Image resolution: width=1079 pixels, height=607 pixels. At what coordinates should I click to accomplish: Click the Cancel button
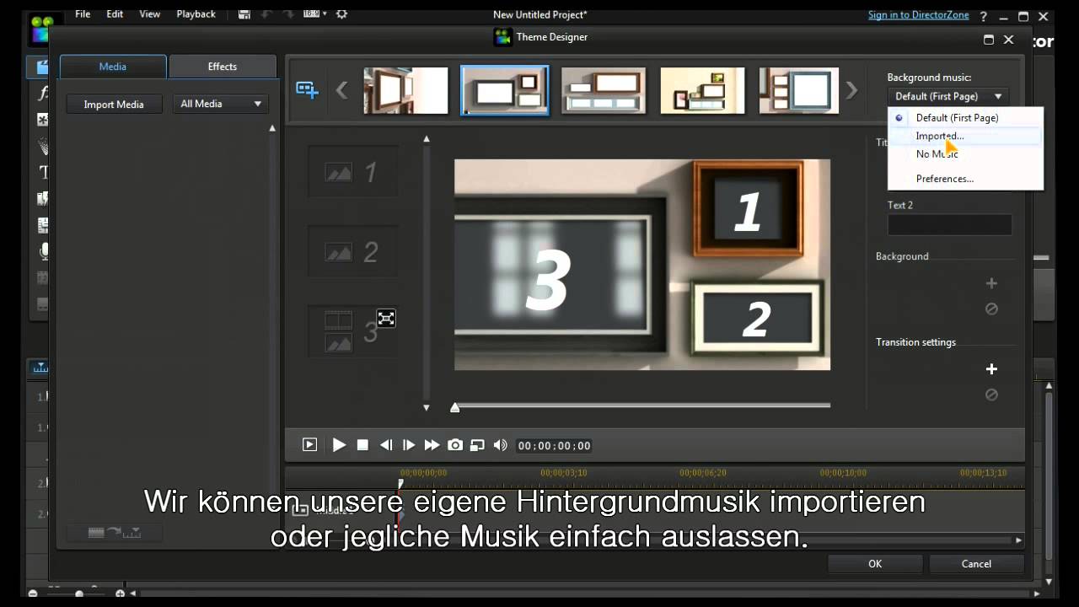[x=976, y=564]
